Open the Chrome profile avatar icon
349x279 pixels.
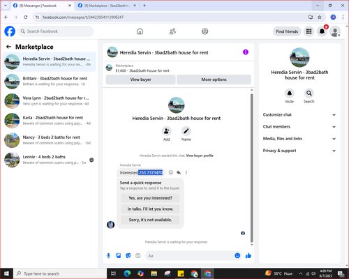click(x=333, y=17)
